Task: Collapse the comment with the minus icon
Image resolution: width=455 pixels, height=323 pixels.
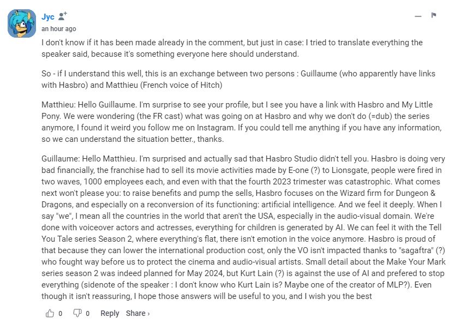Action: click(x=418, y=16)
